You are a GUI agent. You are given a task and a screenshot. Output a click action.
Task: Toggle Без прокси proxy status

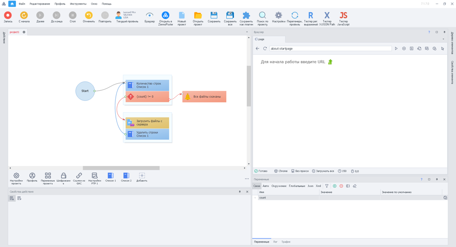pos(300,171)
